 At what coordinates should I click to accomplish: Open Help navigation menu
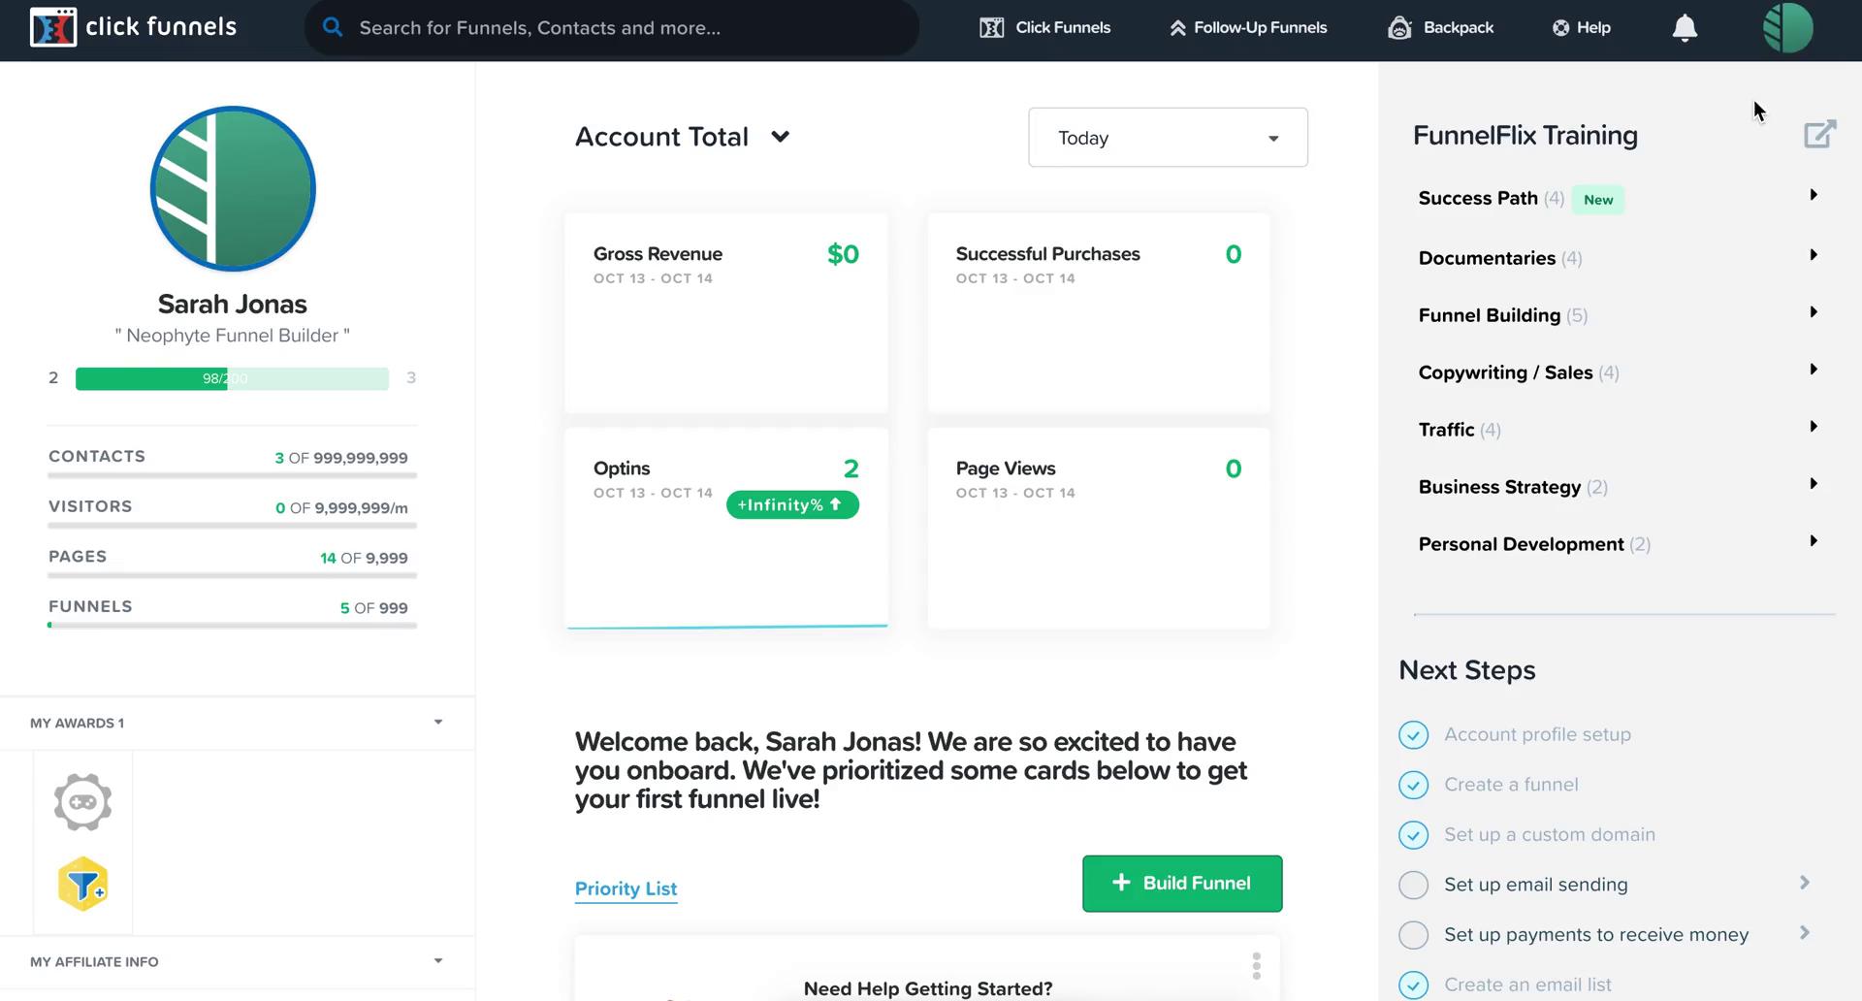(1582, 28)
